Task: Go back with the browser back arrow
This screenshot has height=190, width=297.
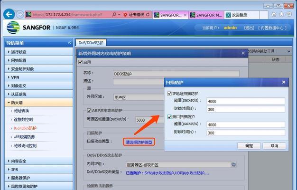Action: pyautogui.click(x=9, y=14)
